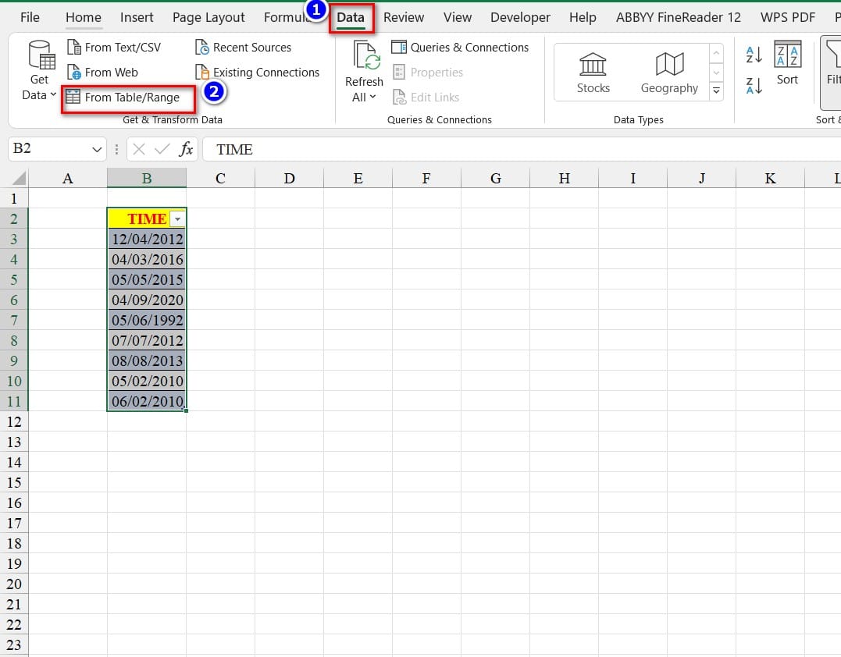This screenshot has width=841, height=657.
Task: Switch to the Page Layout tab
Action: 208,17
